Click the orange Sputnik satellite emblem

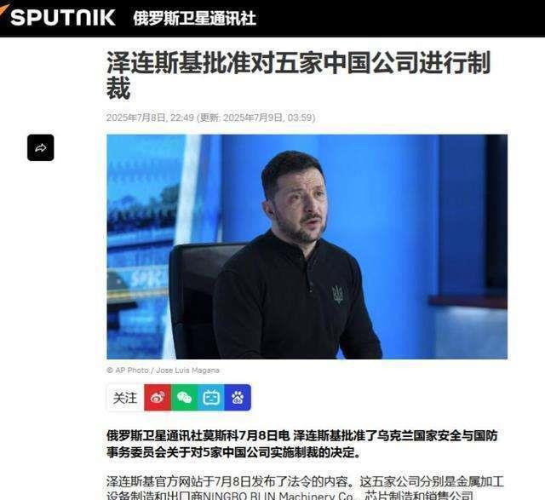[4, 10]
